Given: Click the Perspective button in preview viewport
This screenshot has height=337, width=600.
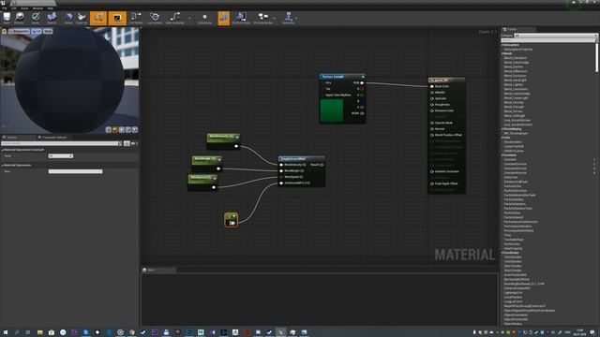Looking at the screenshot, I should [19, 31].
